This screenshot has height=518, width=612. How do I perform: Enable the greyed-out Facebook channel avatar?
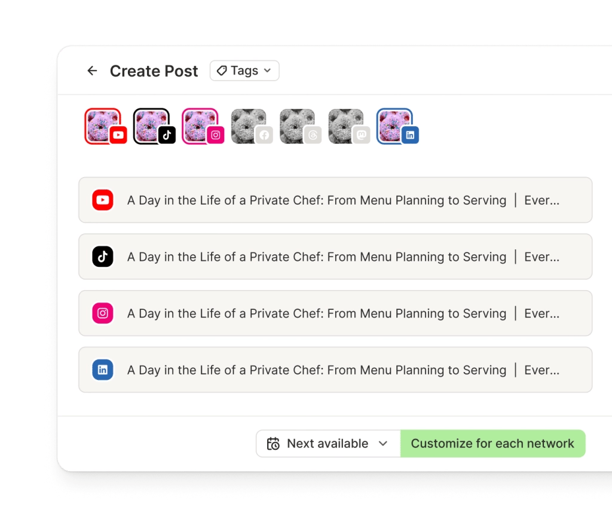[252, 126]
